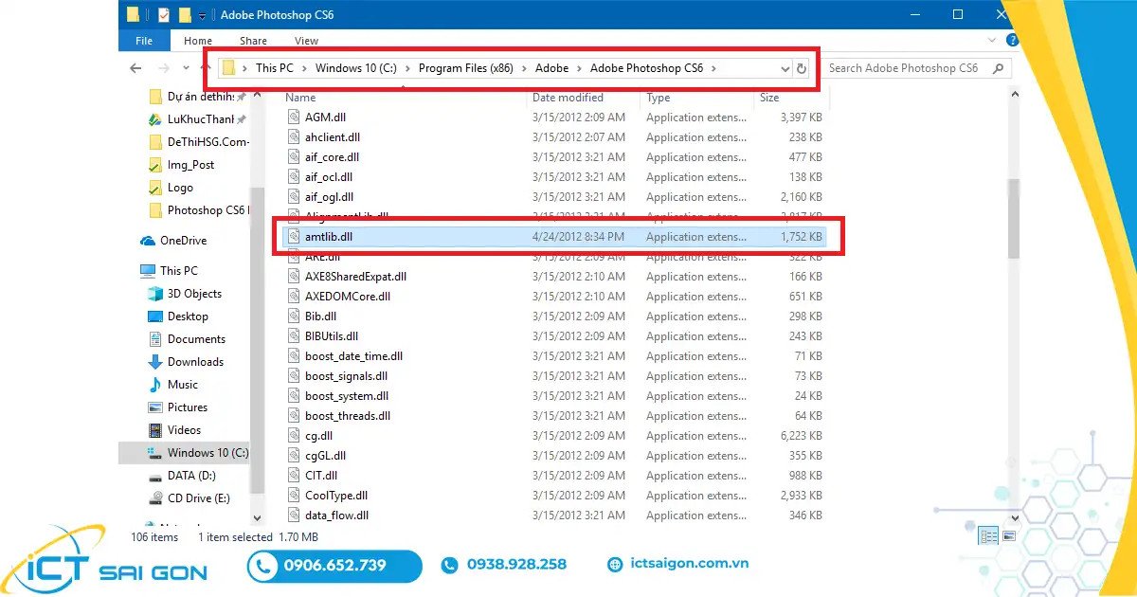The width and height of the screenshot is (1137, 597).
Task: Open Properties from the quick access toolbar icon
Action: pos(163,14)
